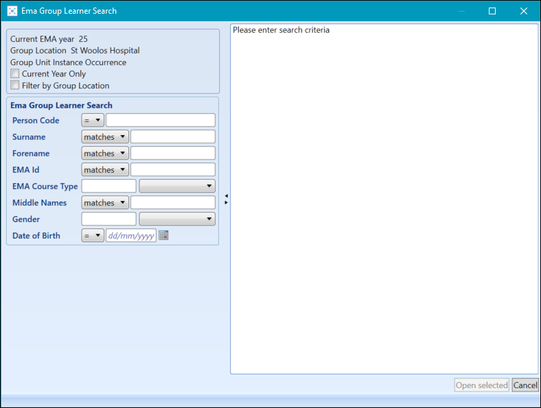Focus the EMA Id text box
The width and height of the screenshot is (541, 408).
(x=173, y=169)
